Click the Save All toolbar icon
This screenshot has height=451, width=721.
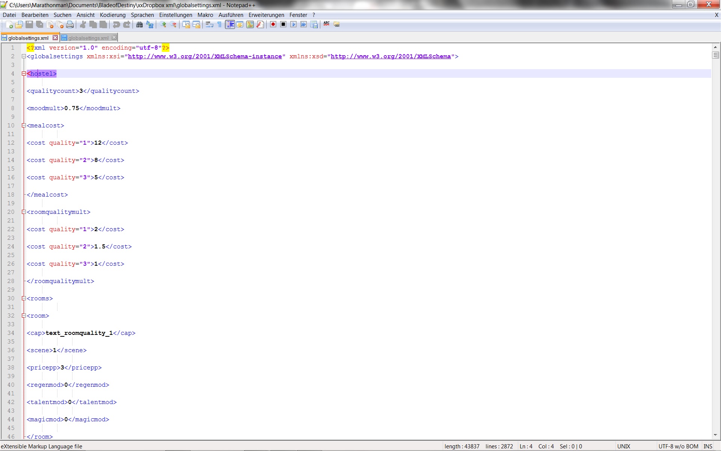pos(39,25)
